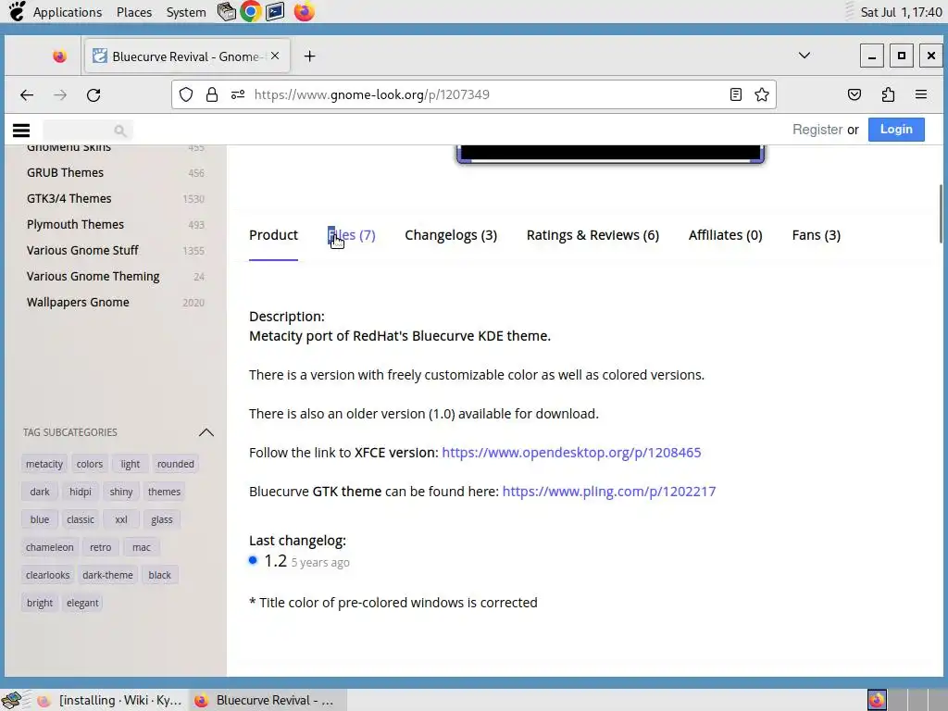Open the pling.com GTK theme link
This screenshot has width=948, height=711.
(x=609, y=492)
